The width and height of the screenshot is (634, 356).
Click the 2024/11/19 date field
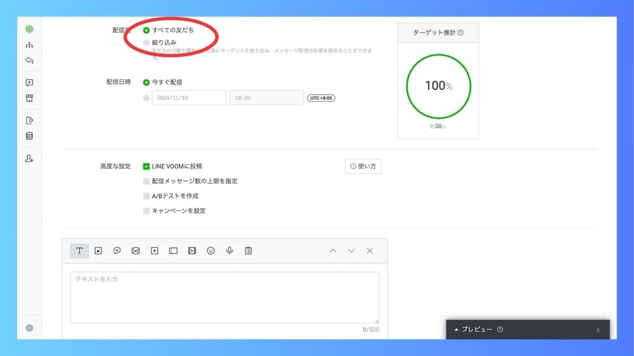[x=189, y=98]
